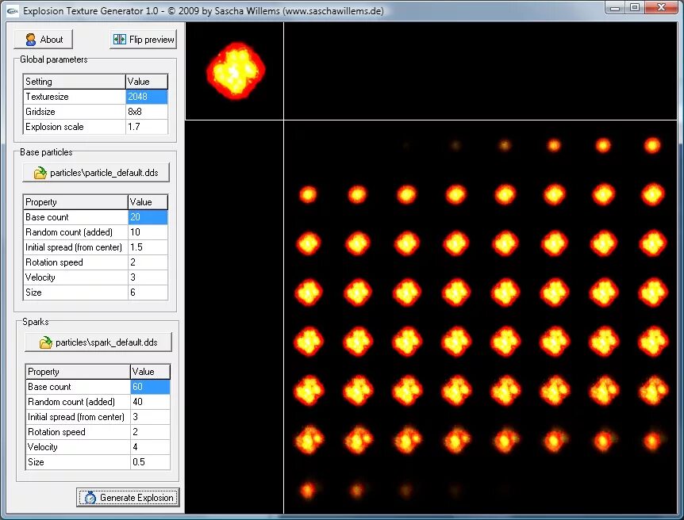
Task: Click the Texturesize setting label
Action: (x=47, y=97)
